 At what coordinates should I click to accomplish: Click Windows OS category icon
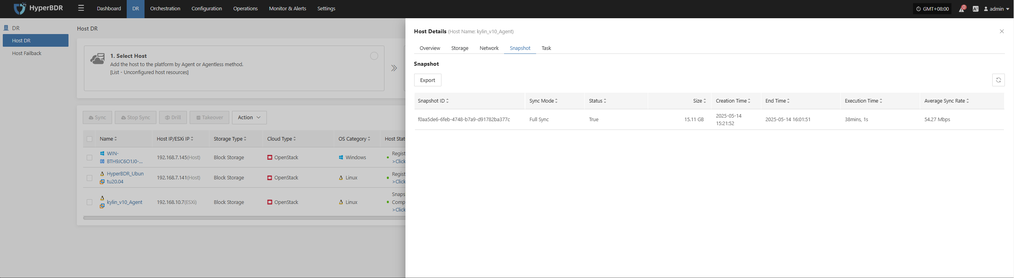point(341,157)
